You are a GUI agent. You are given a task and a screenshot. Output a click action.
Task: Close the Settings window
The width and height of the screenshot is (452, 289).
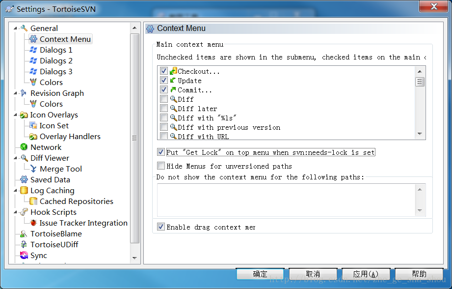click(434, 6)
